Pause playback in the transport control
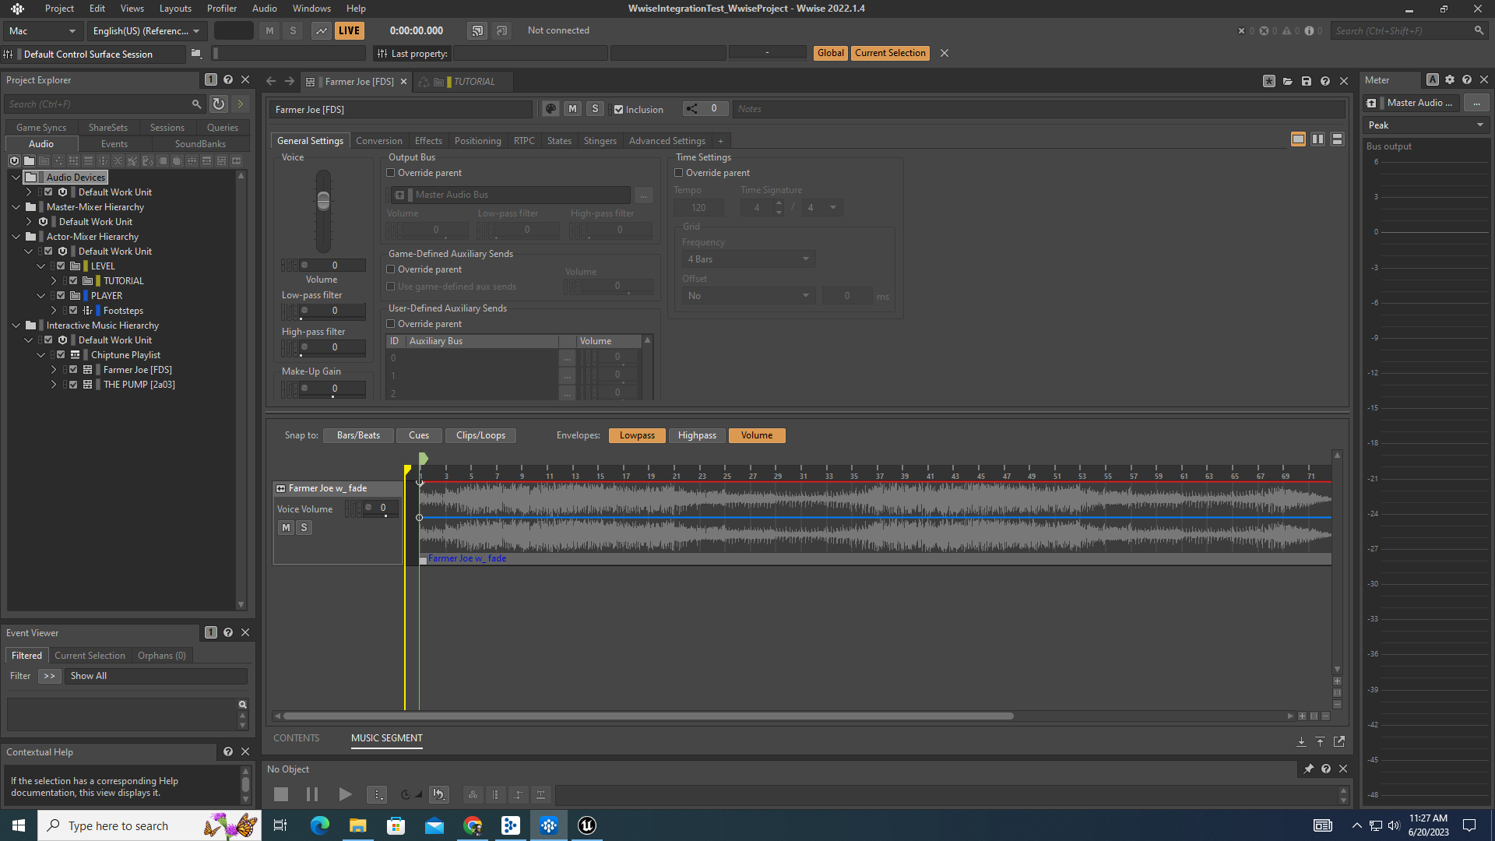The height and width of the screenshot is (841, 1495). pyautogui.click(x=312, y=794)
